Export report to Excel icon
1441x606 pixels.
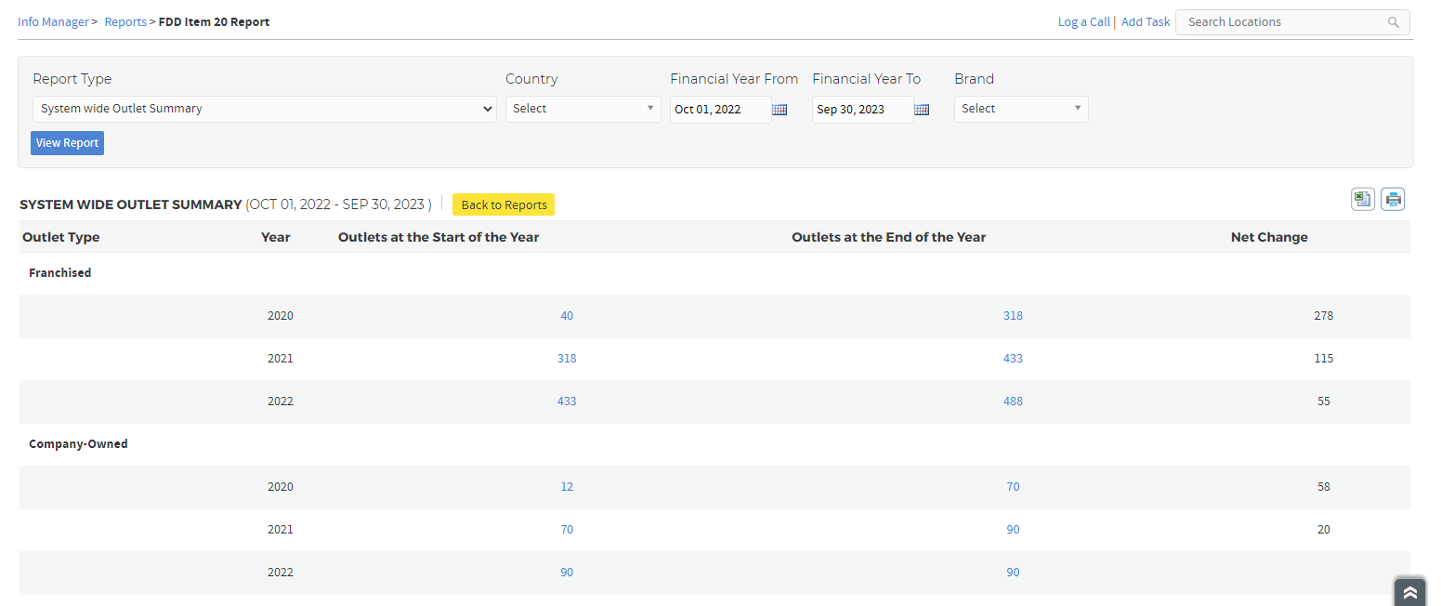(1363, 199)
